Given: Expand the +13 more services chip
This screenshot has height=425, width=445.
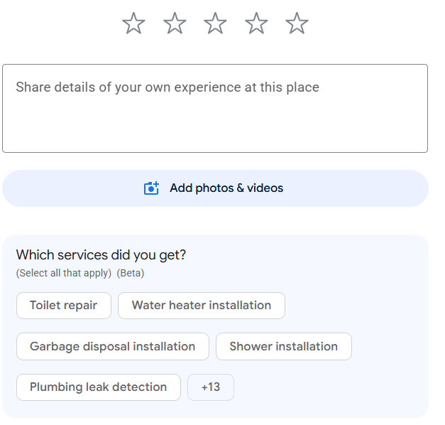Looking at the screenshot, I should (x=211, y=387).
